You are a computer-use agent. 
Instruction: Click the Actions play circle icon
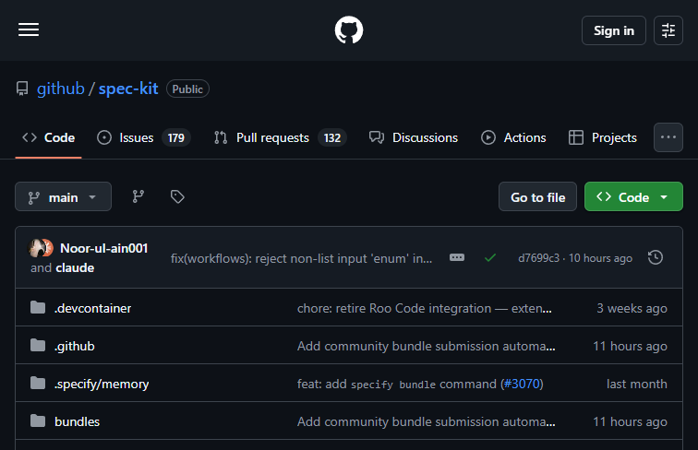[488, 137]
